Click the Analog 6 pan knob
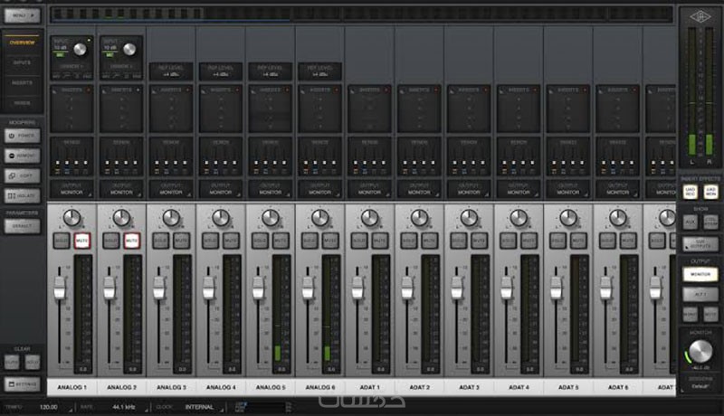Viewport: 724px width, 416px height. [320, 218]
